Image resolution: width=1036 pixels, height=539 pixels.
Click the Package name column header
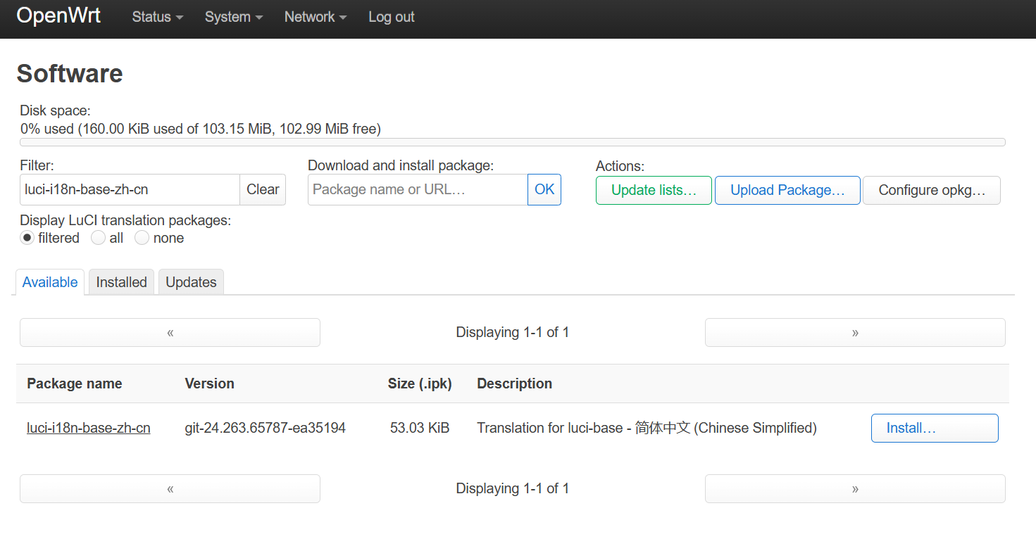point(75,383)
